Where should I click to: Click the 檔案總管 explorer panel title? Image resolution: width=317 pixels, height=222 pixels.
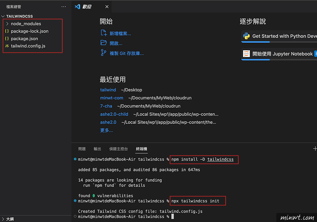(13, 7)
